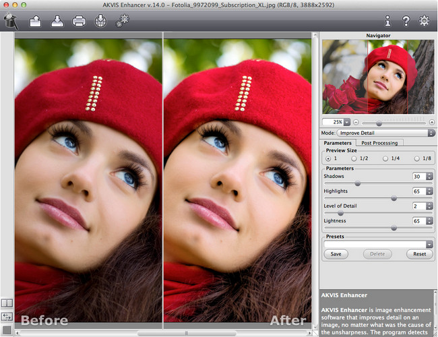The height and width of the screenshot is (337, 438).
Task: Click the print icon in toolbar
Action: coord(79,22)
